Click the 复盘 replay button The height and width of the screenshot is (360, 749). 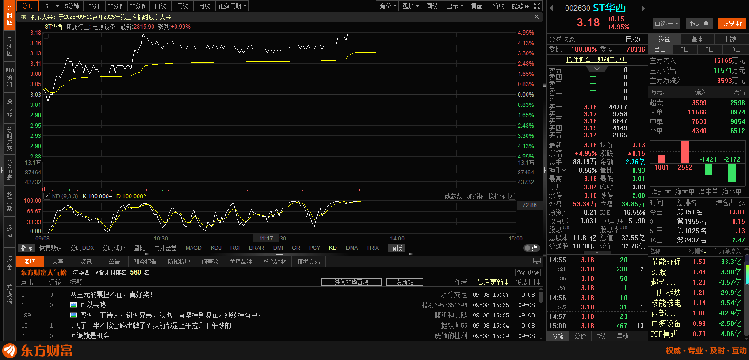[x=476, y=6]
